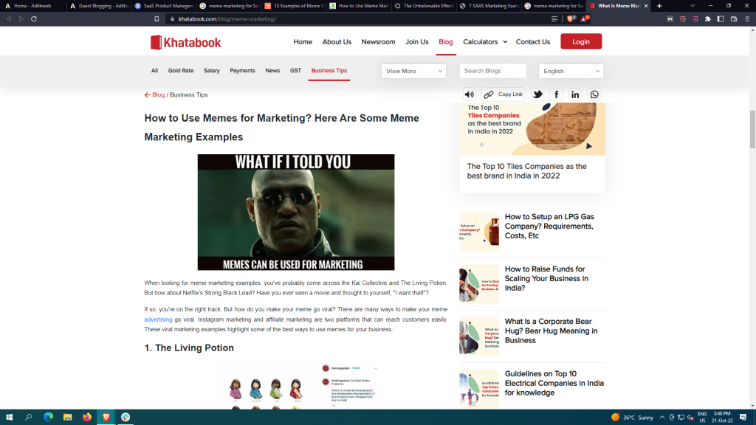The height and width of the screenshot is (425, 756).
Task: Share the article on LinkedIn
Action: click(574, 94)
